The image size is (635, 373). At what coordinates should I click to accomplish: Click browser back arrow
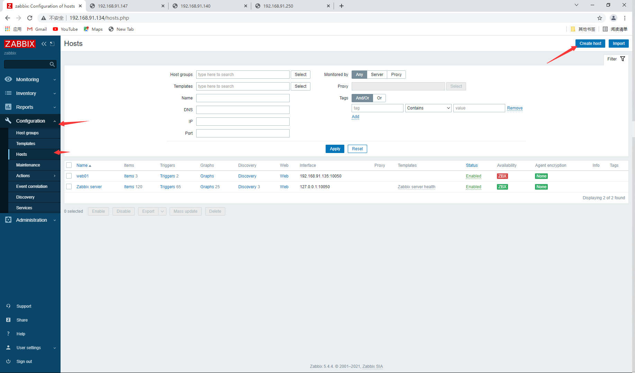[x=8, y=18]
